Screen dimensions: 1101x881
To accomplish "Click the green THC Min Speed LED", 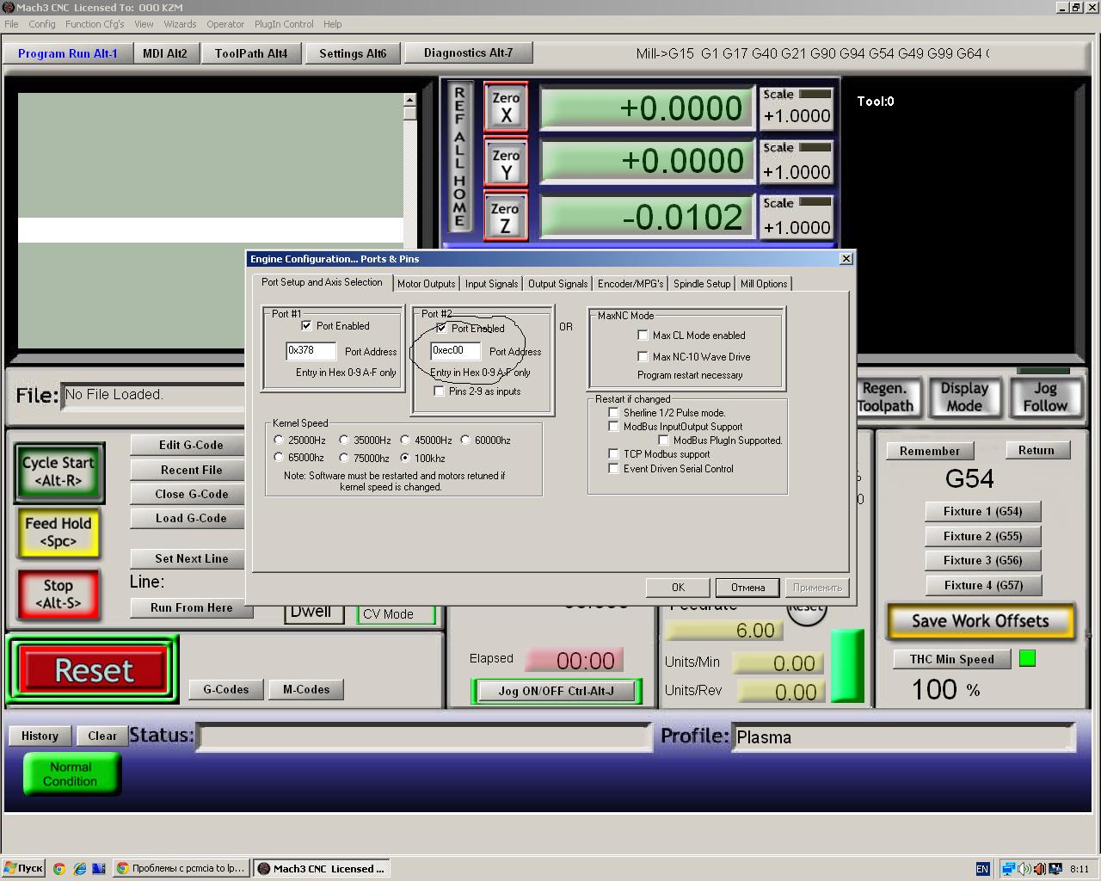I will (1027, 659).
